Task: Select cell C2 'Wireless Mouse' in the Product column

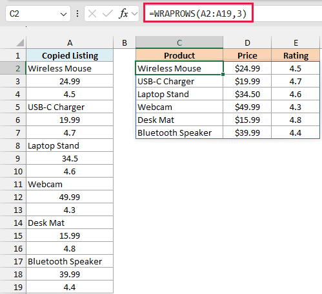Action: pyautogui.click(x=179, y=68)
